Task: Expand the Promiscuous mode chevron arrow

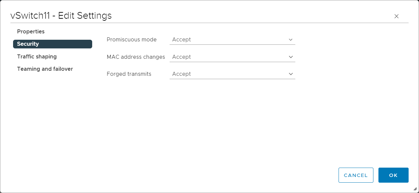Action: pyautogui.click(x=291, y=39)
